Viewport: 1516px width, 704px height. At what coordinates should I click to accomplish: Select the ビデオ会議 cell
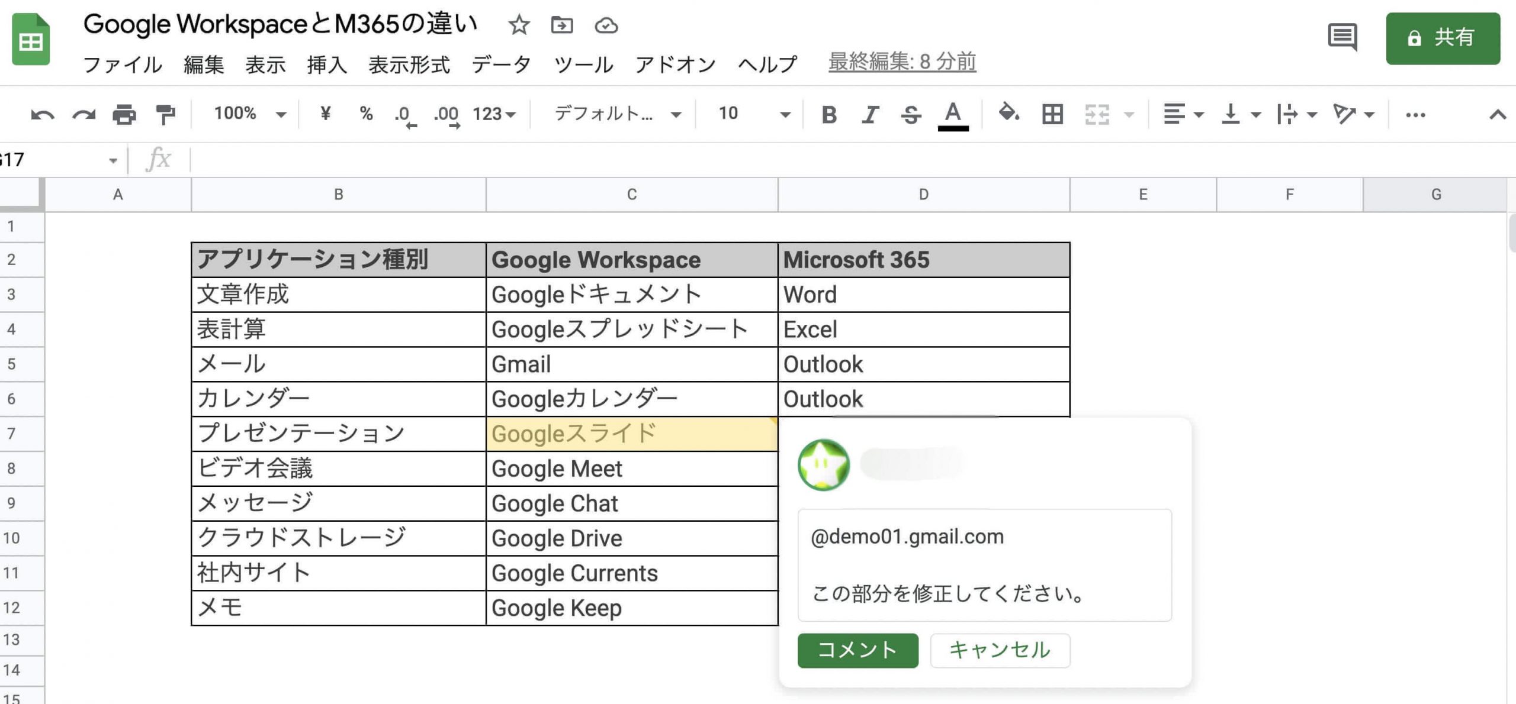tap(338, 469)
